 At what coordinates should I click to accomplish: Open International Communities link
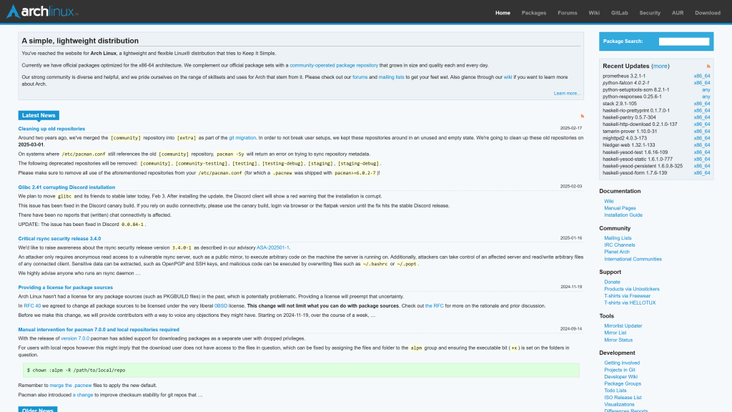pos(633,259)
